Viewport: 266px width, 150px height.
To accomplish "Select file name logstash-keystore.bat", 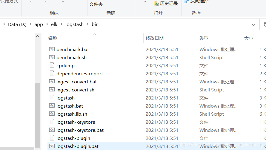I will click(x=80, y=130).
